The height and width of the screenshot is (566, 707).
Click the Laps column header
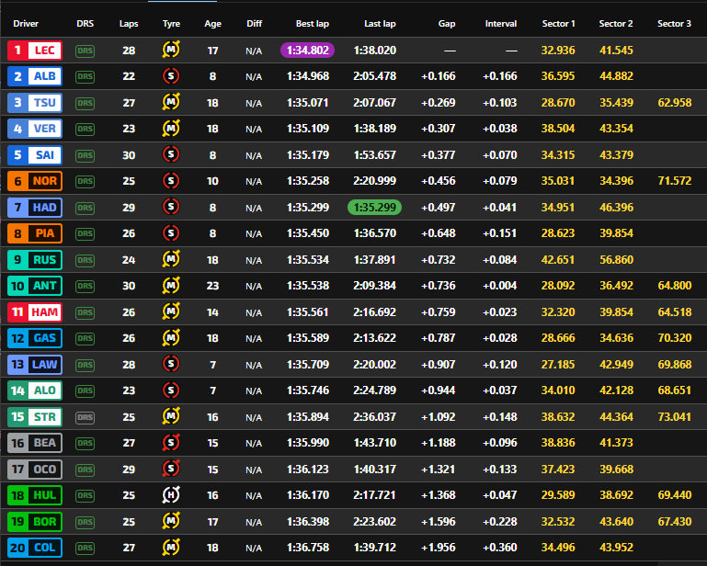pos(129,24)
